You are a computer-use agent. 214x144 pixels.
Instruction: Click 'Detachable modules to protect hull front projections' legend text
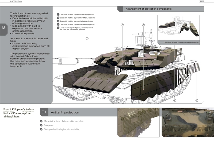tap(77, 14)
